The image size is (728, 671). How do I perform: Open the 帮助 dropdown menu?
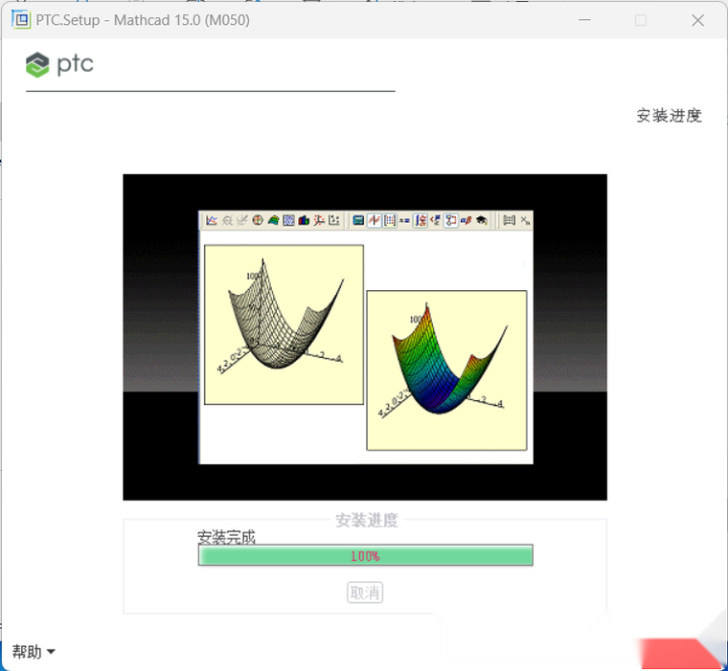[x=34, y=652]
